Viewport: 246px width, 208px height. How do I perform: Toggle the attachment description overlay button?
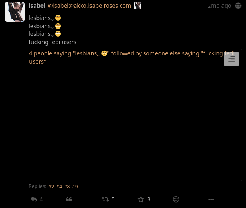[232, 59]
